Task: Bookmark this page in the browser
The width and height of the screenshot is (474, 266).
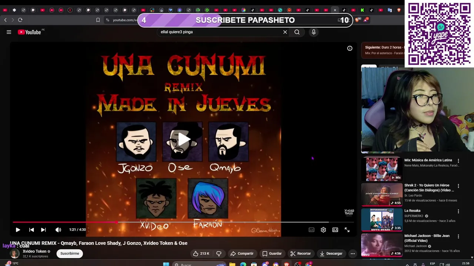Action: tap(98, 20)
